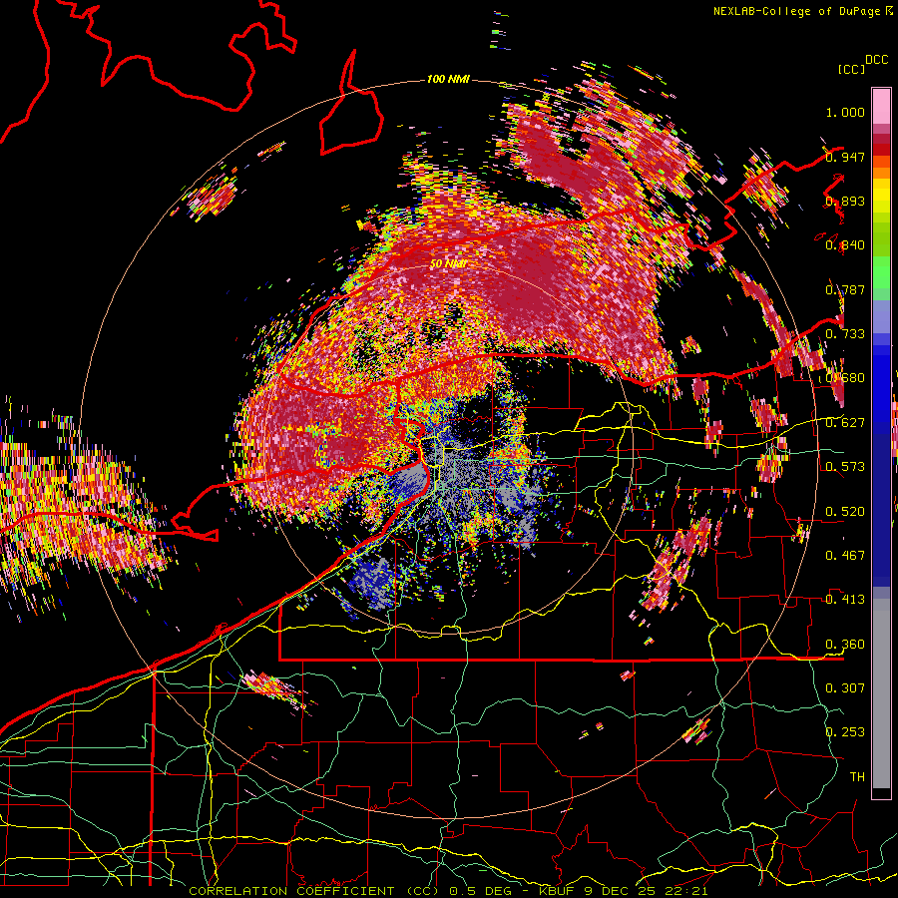This screenshot has width=898, height=898.
Task: Click the 50 NMI range ring label
Action: click(x=448, y=264)
